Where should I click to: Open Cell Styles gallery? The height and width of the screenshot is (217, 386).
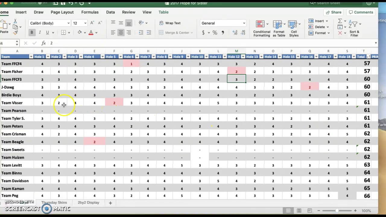point(294,29)
